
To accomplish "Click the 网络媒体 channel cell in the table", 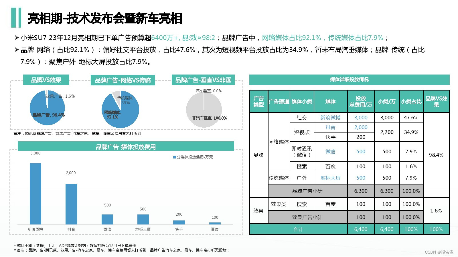I will coord(279,142).
